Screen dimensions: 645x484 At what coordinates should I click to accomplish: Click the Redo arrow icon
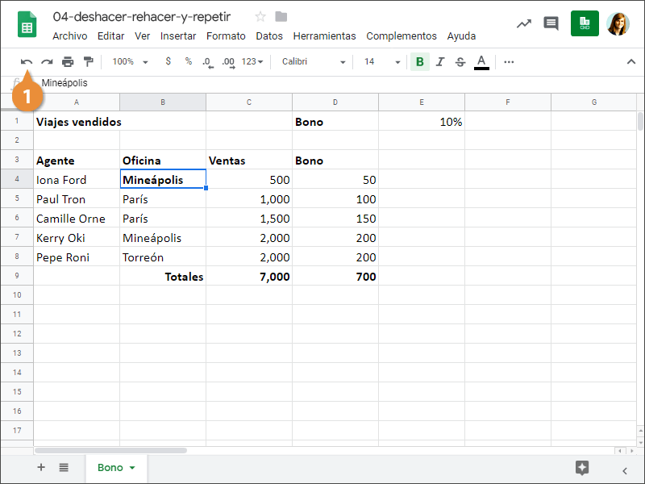pyautogui.click(x=47, y=62)
